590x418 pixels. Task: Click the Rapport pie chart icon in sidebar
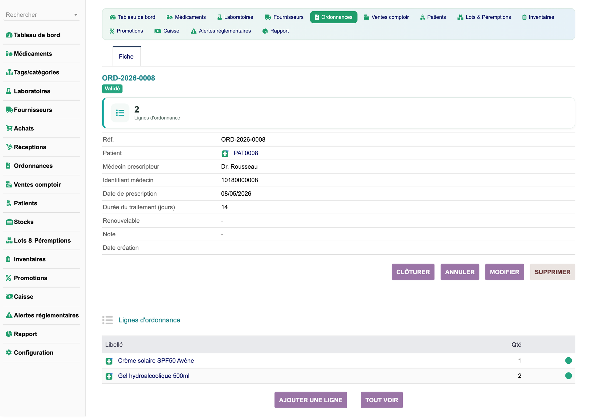click(x=9, y=334)
